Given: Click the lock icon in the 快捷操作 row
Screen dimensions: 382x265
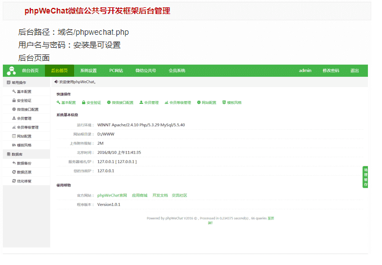Looking at the screenshot, I should point(84,102).
